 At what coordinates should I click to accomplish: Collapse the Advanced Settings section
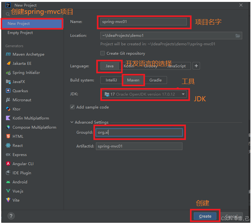72,122
